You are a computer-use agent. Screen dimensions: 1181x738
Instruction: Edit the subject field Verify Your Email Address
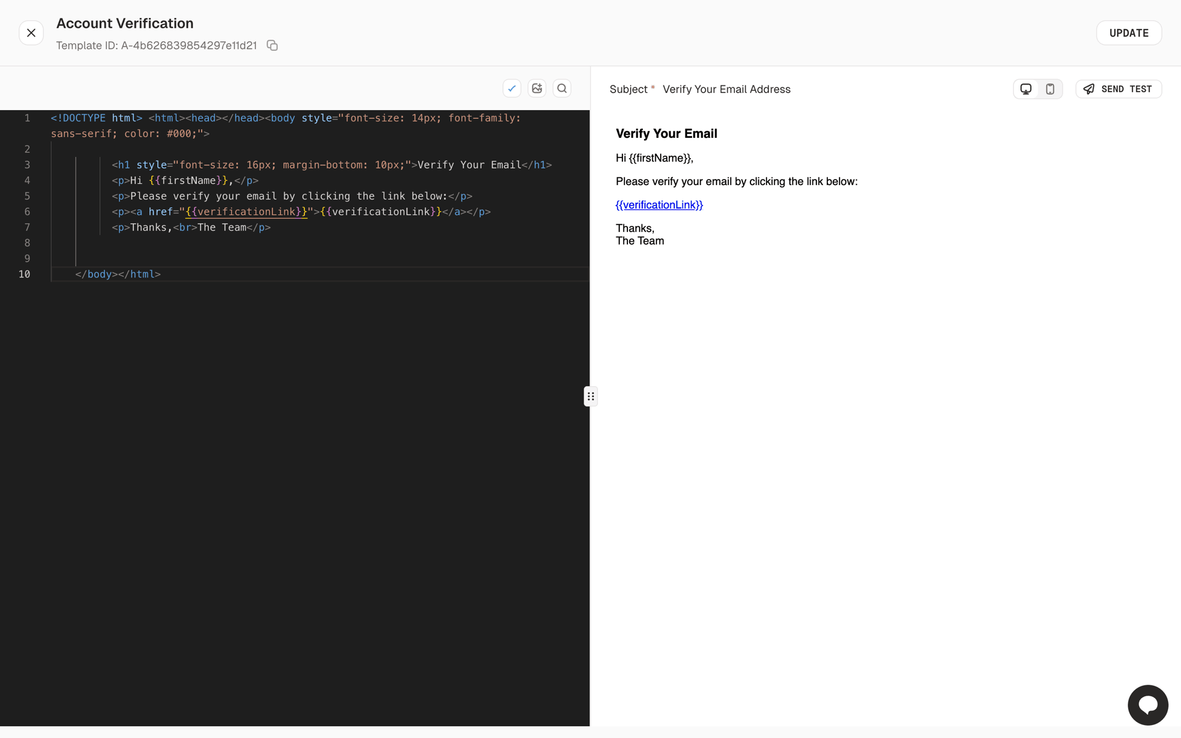[x=726, y=89]
